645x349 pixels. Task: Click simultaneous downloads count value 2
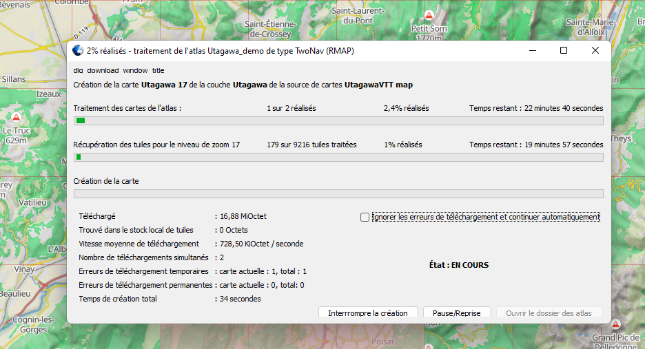(x=222, y=257)
